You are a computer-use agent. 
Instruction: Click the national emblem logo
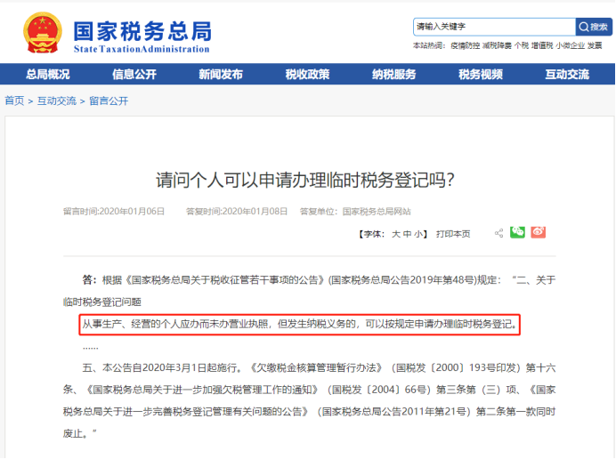pos(43,33)
